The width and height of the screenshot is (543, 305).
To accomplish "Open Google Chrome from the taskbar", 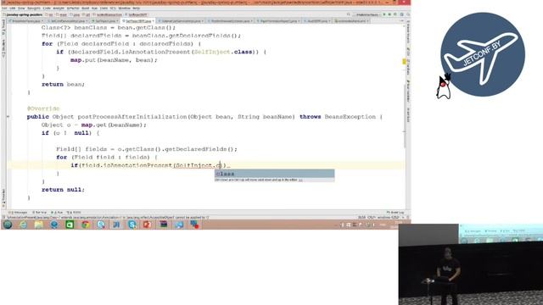I will (86, 225).
